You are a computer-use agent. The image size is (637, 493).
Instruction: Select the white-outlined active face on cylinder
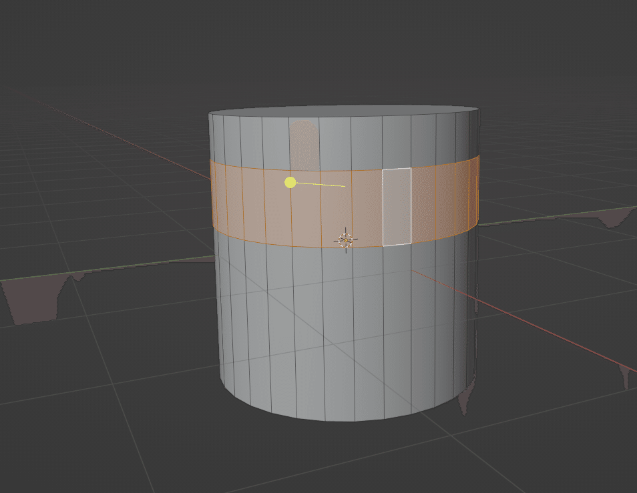(397, 207)
